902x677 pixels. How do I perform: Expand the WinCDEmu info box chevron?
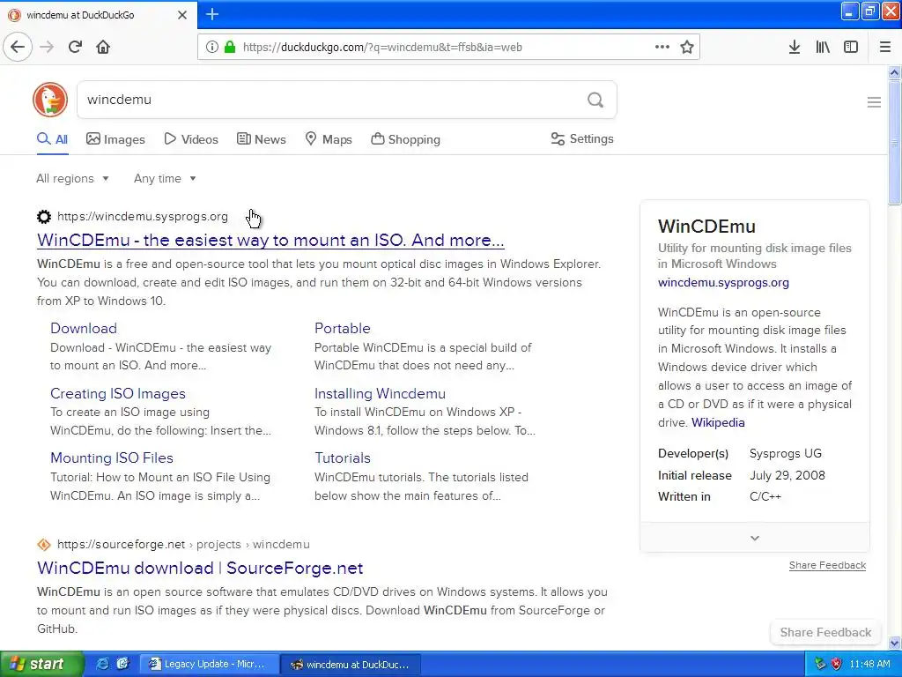pyautogui.click(x=755, y=538)
